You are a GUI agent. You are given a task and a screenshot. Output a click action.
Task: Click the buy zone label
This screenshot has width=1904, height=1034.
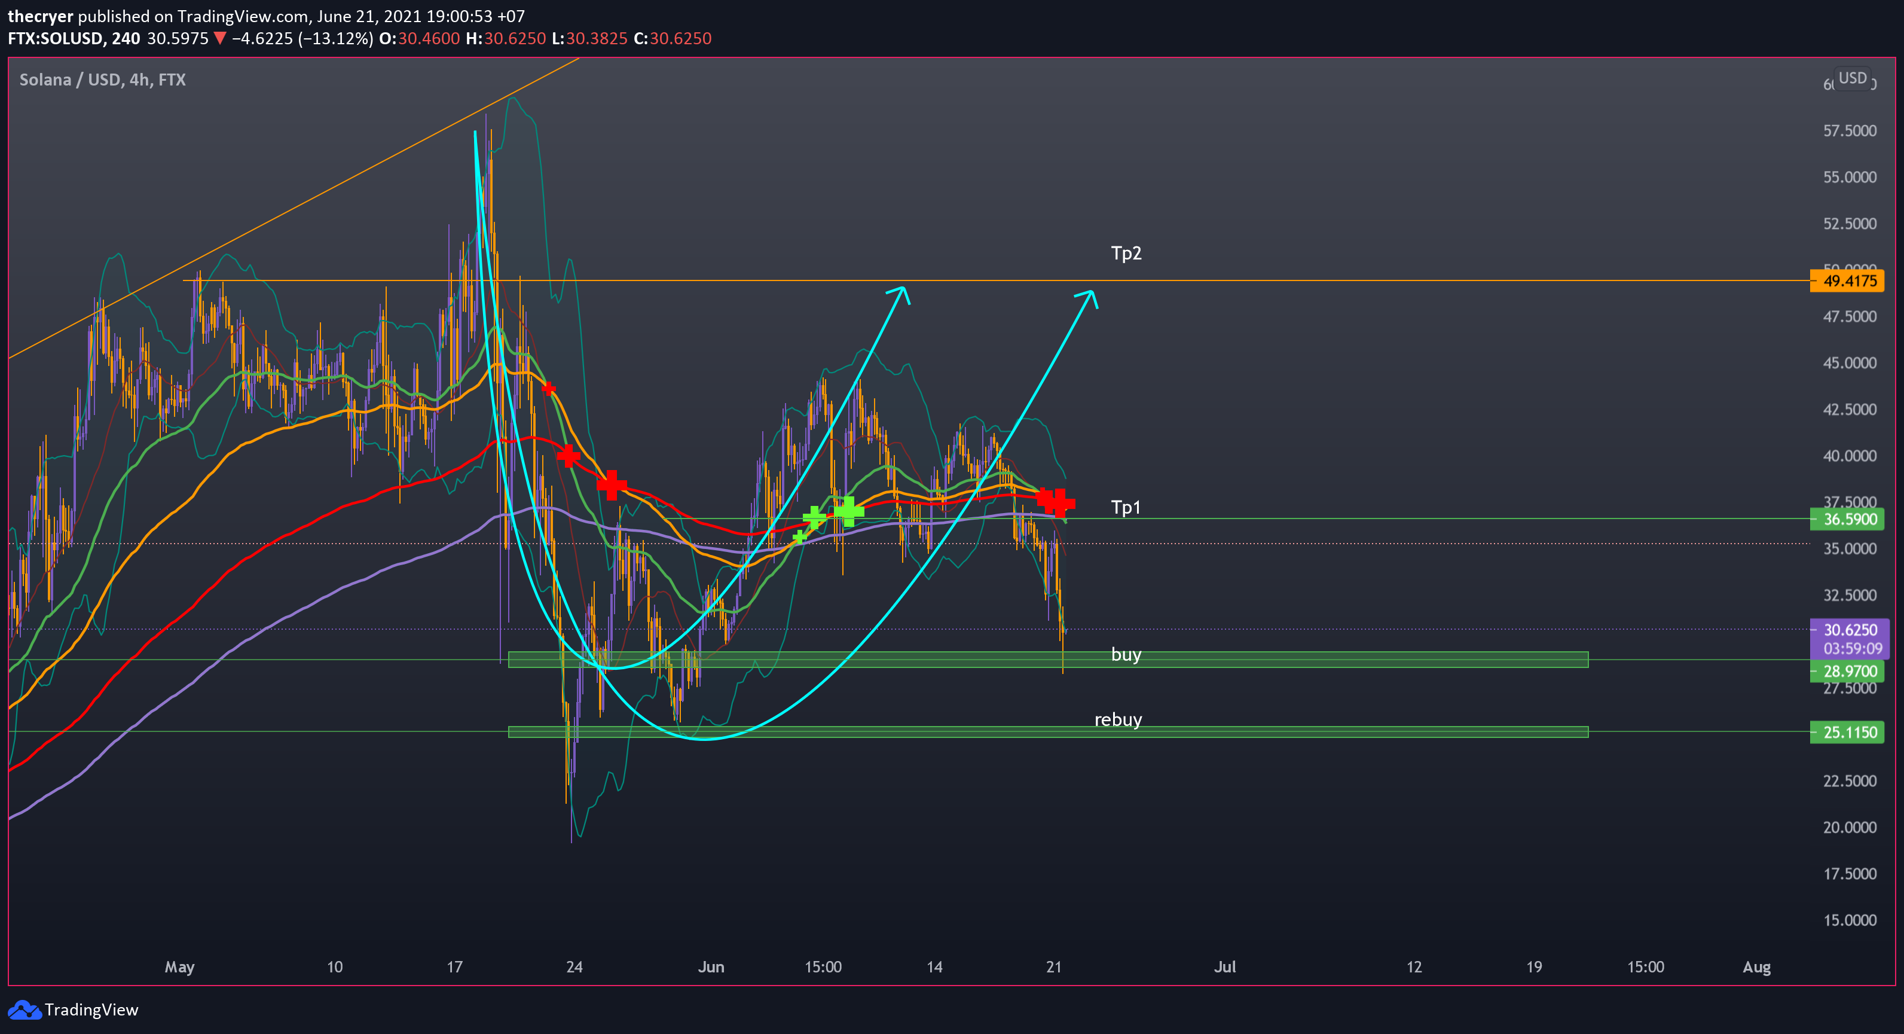coord(1126,655)
